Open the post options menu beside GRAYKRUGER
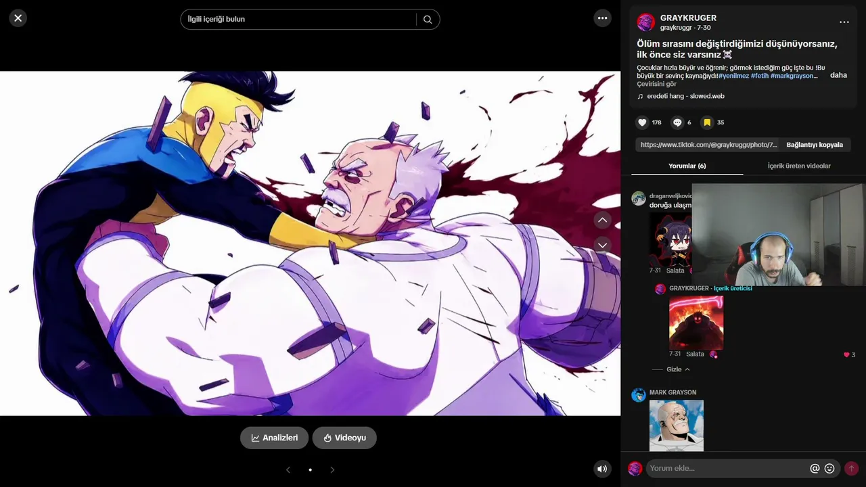Screen dimensions: 866x487 tap(844, 22)
